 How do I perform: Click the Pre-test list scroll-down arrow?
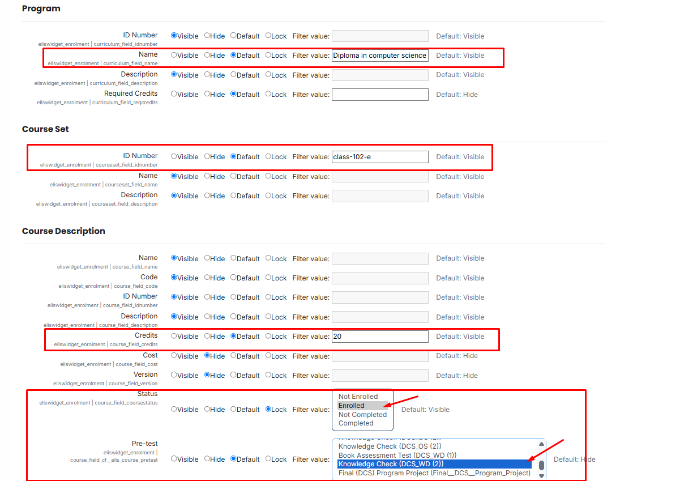[541, 476]
